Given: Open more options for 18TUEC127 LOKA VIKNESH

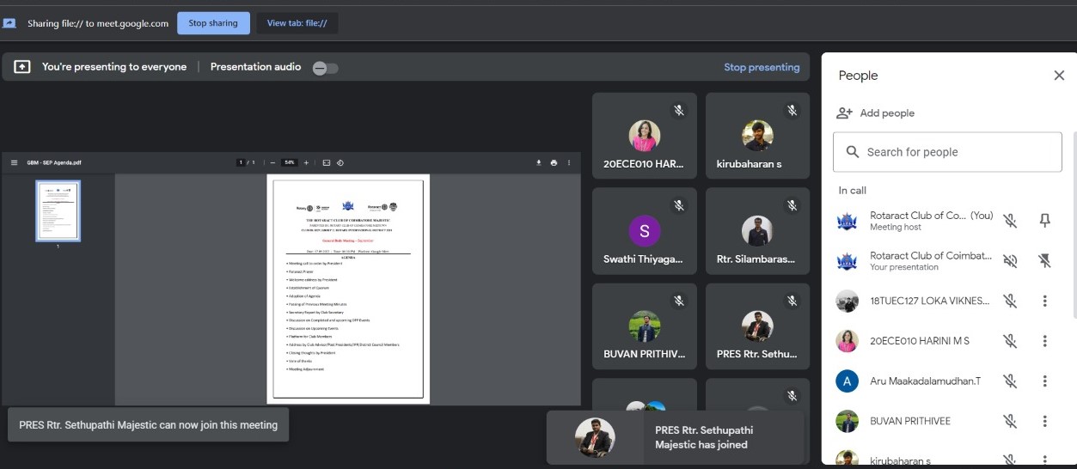Looking at the screenshot, I should click(x=1044, y=301).
